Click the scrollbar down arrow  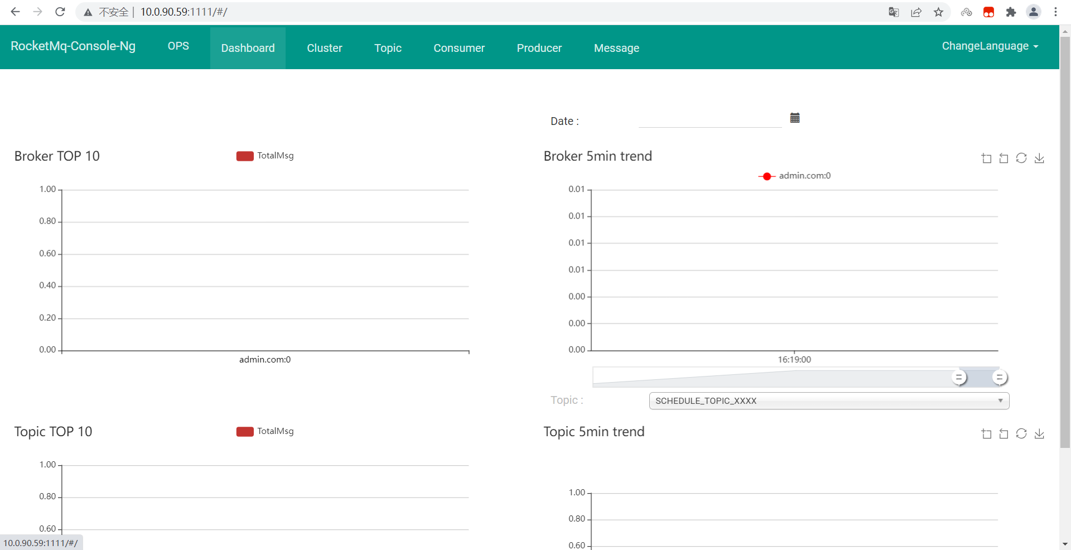[x=1065, y=544]
